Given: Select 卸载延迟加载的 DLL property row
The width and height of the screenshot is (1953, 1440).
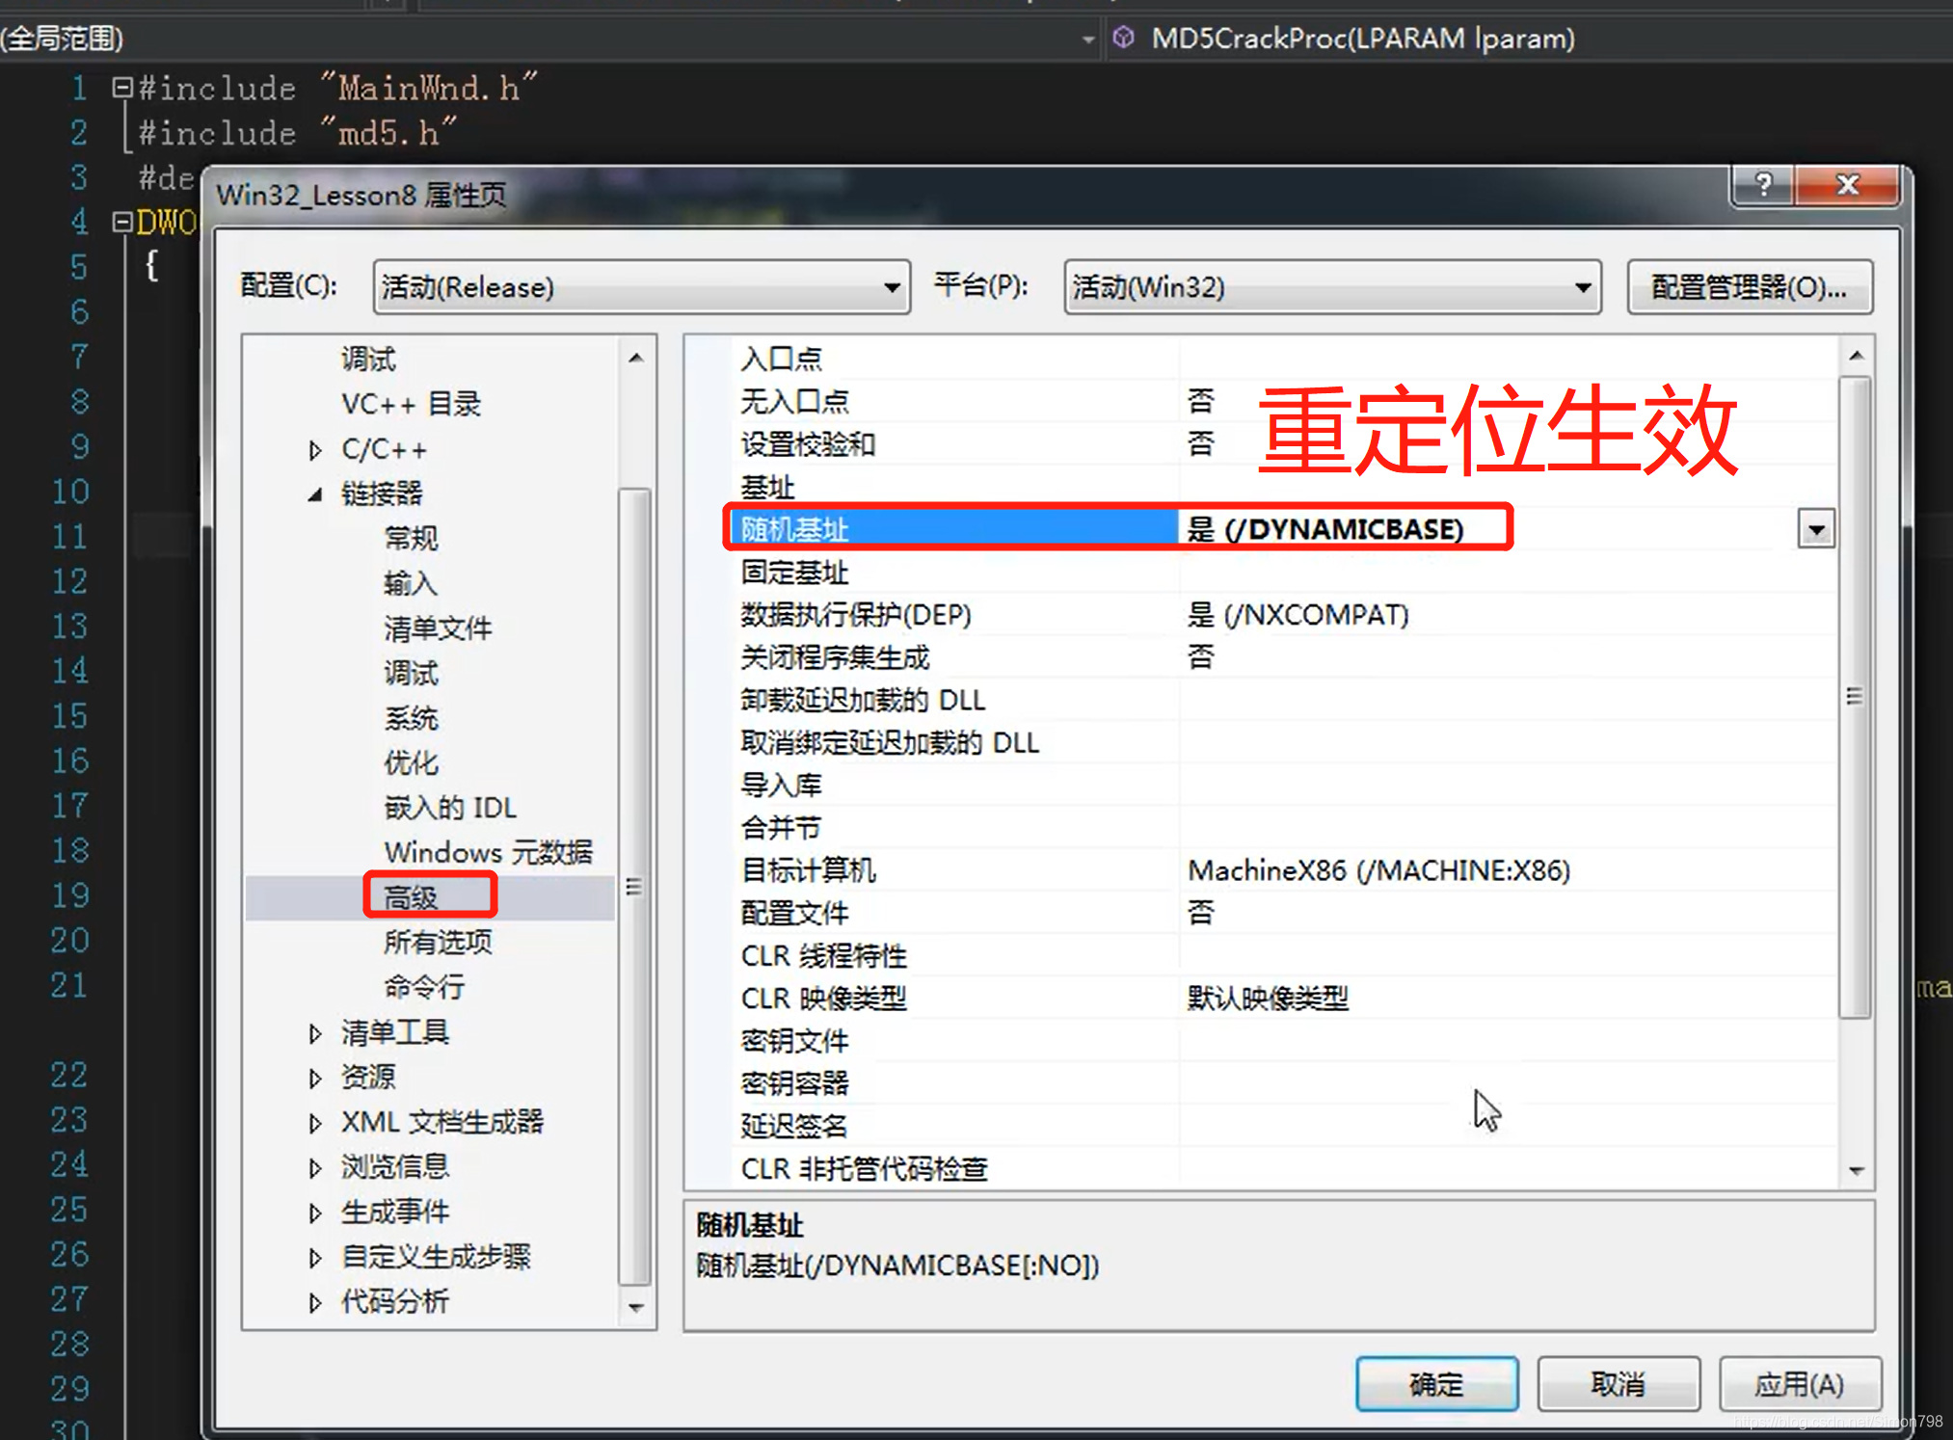Looking at the screenshot, I should point(1283,700).
